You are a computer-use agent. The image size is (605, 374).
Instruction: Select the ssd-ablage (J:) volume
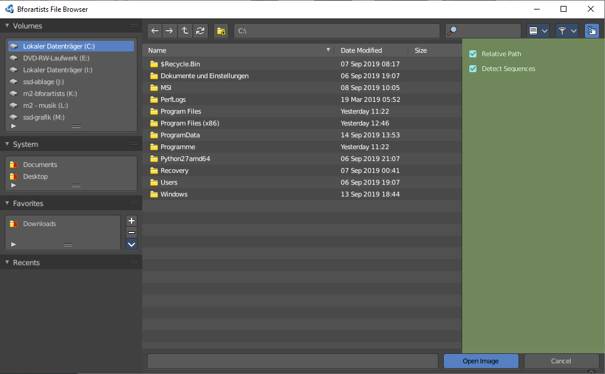pyautogui.click(x=71, y=82)
